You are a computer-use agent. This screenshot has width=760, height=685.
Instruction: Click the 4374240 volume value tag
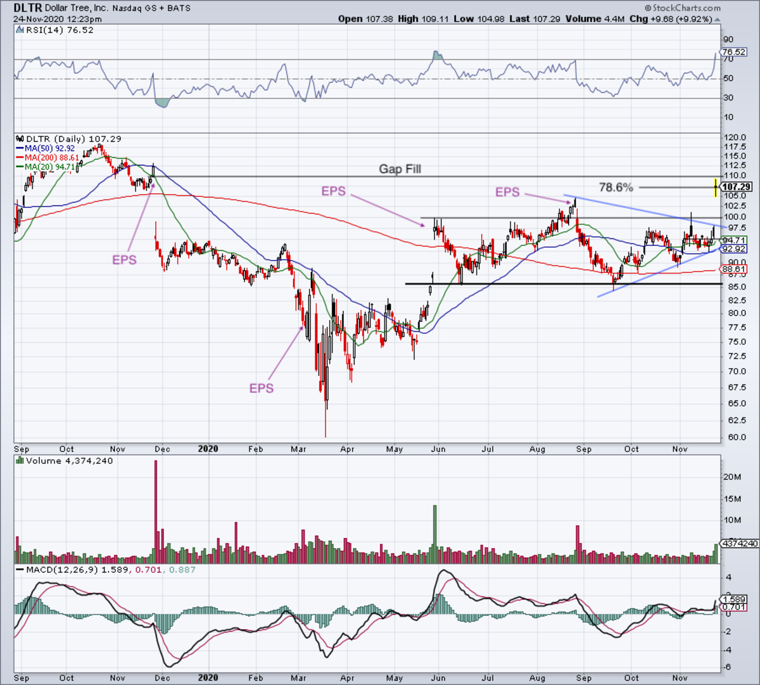coord(740,544)
